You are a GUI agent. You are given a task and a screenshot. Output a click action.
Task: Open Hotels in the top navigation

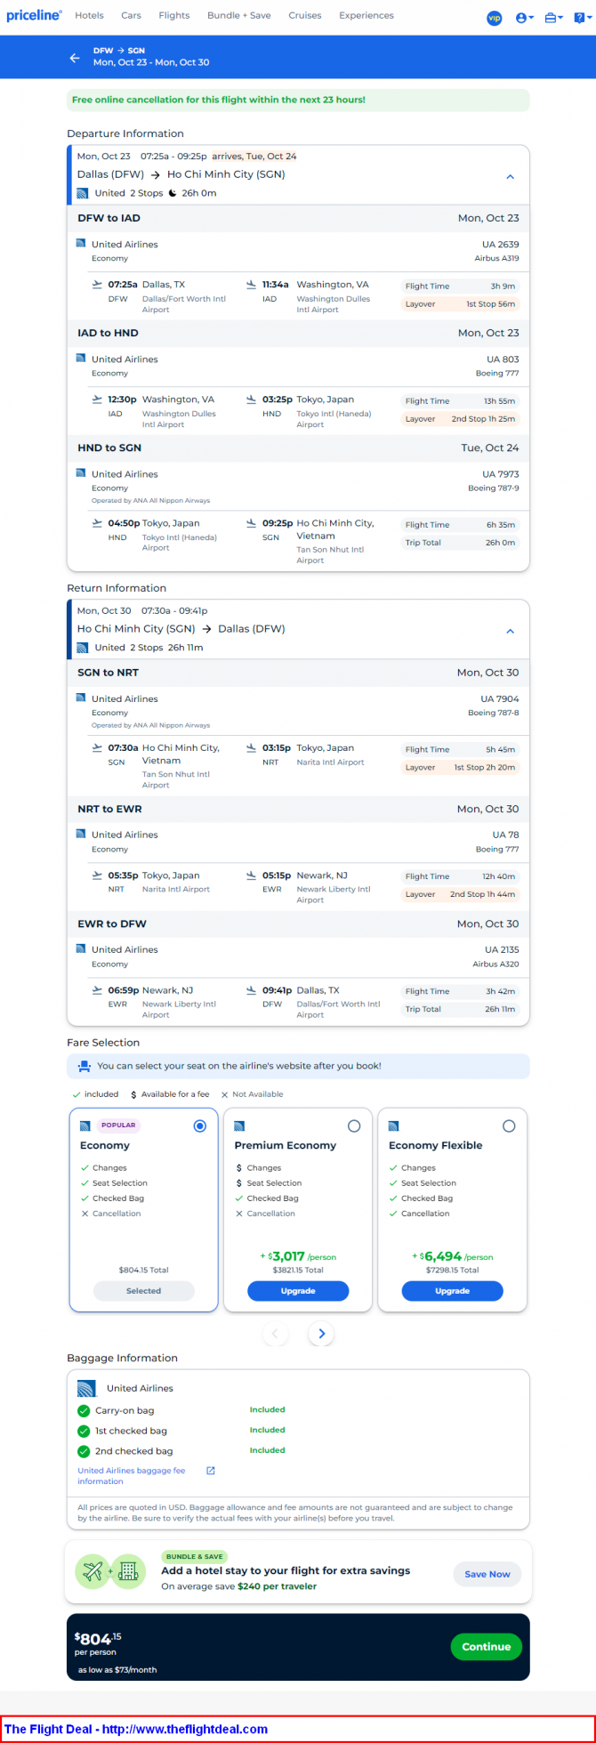coord(89,15)
